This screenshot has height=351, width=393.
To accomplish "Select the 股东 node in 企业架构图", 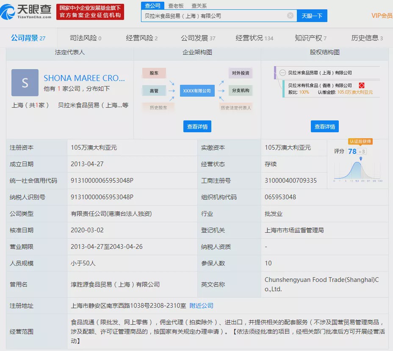I will click(153, 73).
